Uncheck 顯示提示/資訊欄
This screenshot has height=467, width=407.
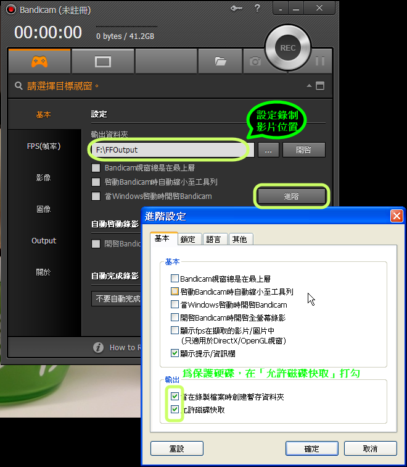point(175,353)
